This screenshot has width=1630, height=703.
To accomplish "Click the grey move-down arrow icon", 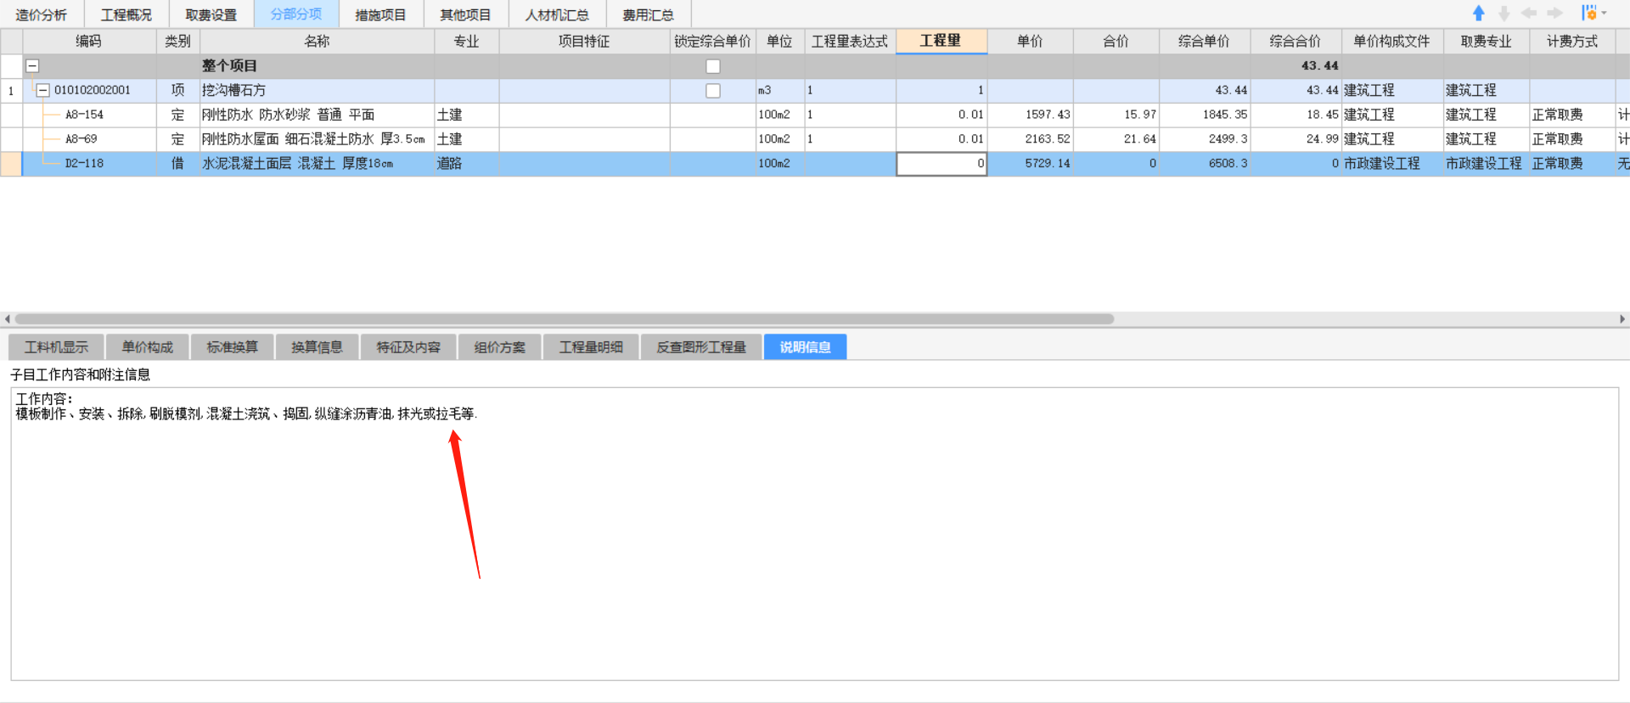I will pyautogui.click(x=1504, y=14).
